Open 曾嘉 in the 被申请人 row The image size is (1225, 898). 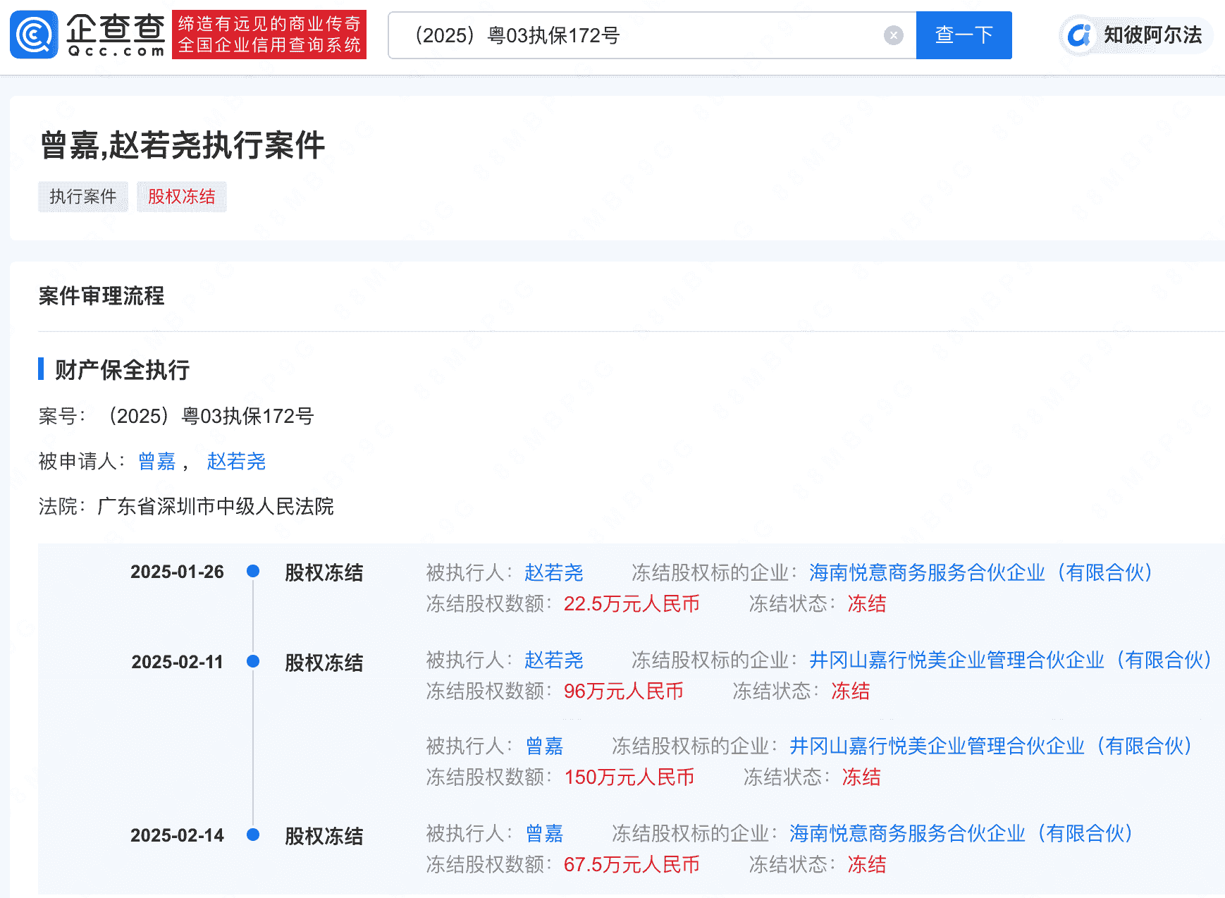156,462
